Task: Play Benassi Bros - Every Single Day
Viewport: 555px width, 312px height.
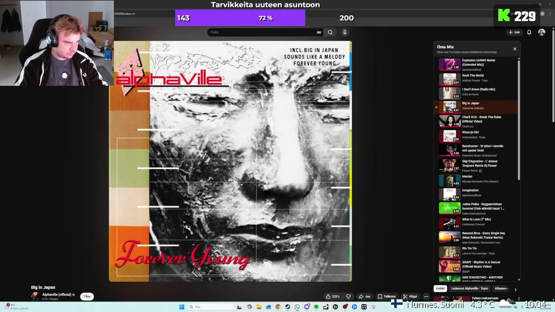Action: (x=476, y=237)
